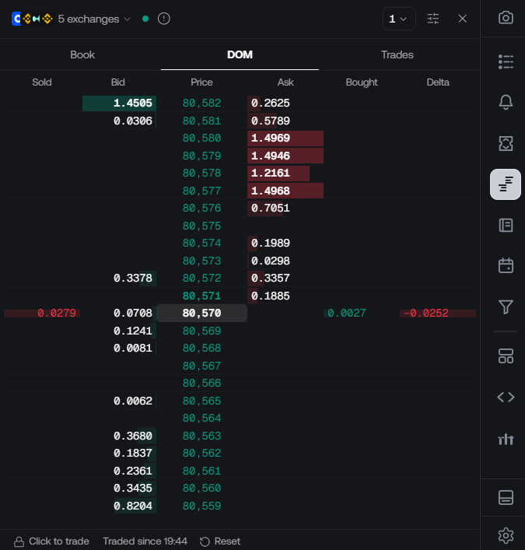Open DOM settings sliders icon
525x550 pixels.
click(x=432, y=19)
